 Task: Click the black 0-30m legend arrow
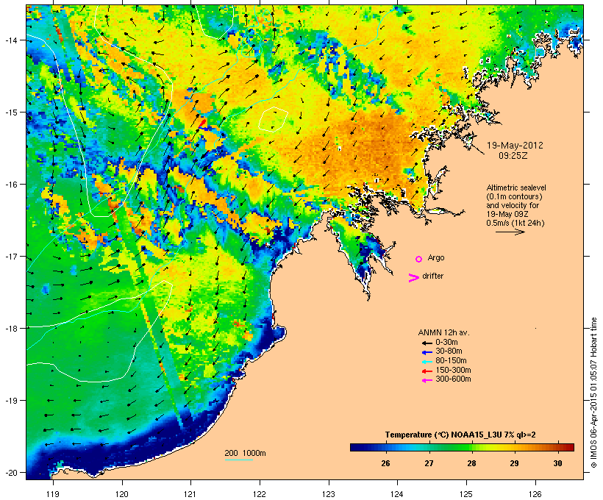(427, 343)
